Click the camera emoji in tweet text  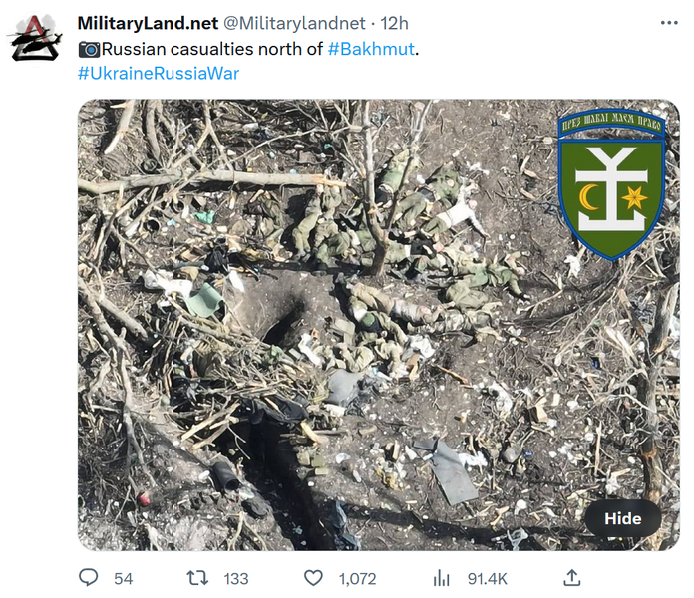pyautogui.click(x=89, y=49)
